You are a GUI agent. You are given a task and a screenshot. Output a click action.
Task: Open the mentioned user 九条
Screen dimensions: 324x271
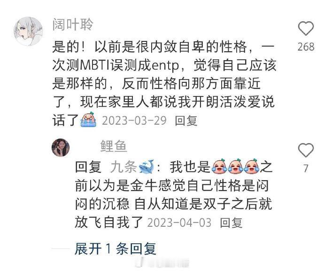(123, 167)
